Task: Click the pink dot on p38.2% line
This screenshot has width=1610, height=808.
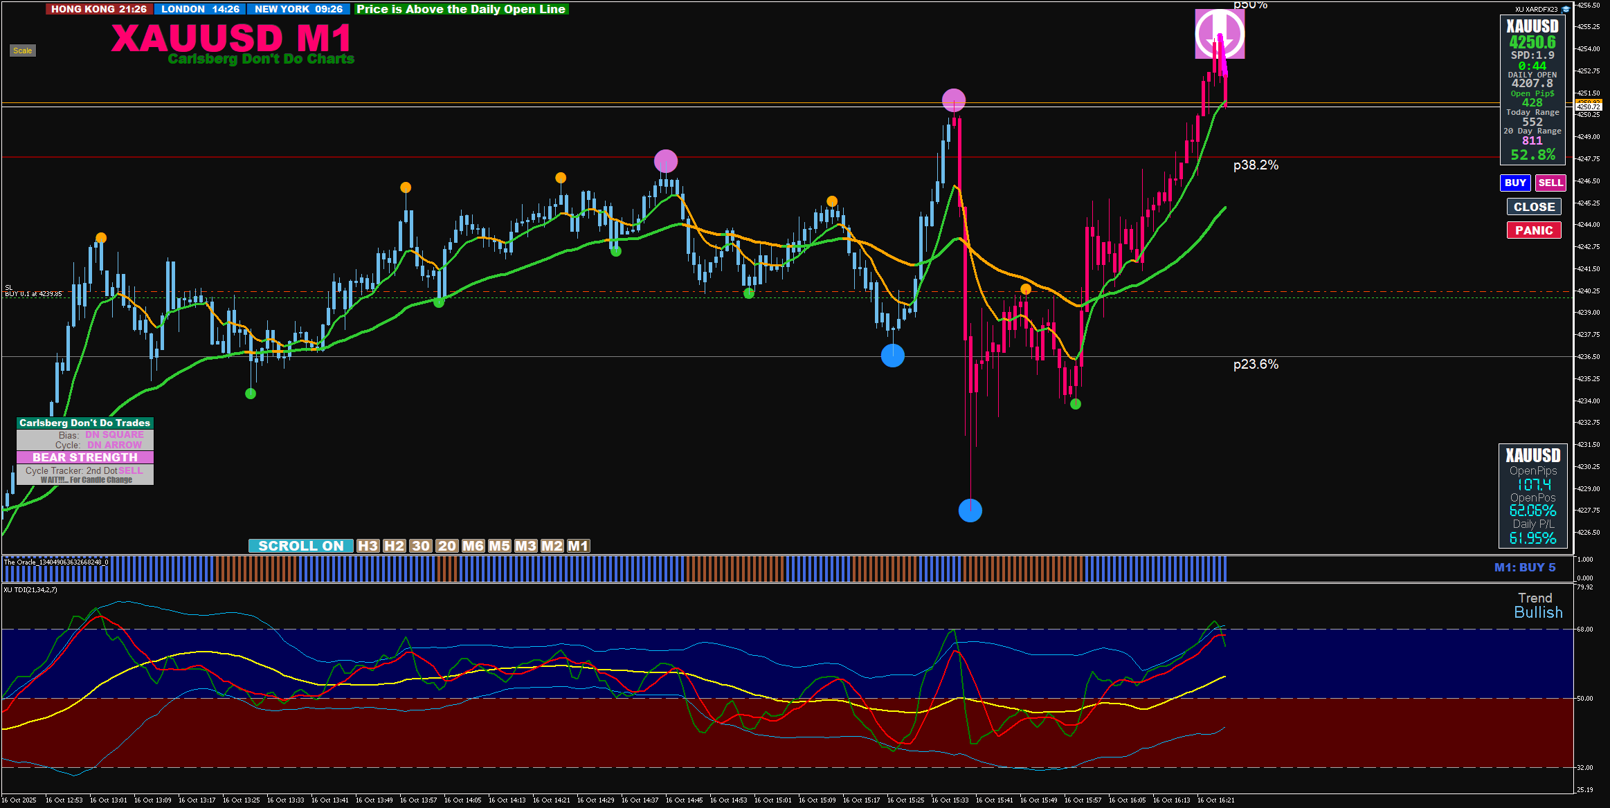Action: 665,161
